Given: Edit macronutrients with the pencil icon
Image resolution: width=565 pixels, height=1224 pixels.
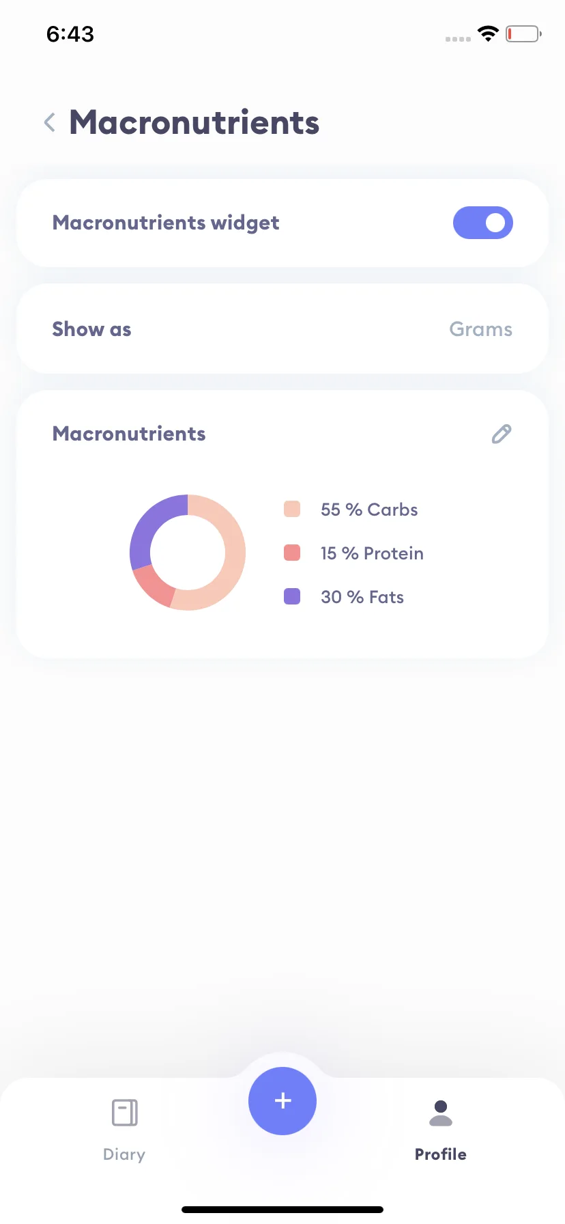Looking at the screenshot, I should [502, 434].
